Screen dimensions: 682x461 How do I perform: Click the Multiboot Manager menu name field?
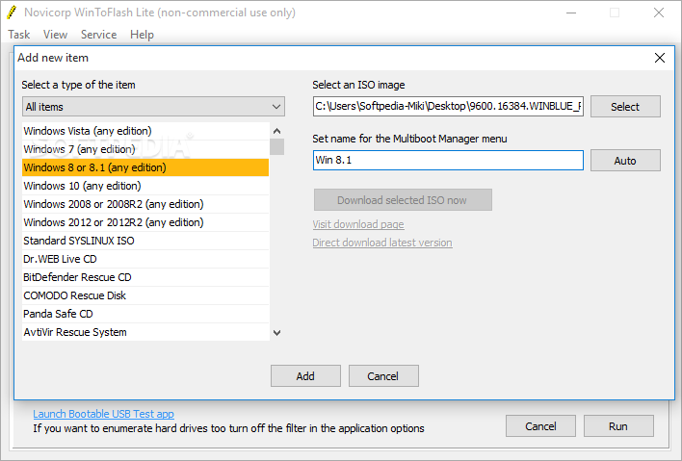(x=448, y=160)
